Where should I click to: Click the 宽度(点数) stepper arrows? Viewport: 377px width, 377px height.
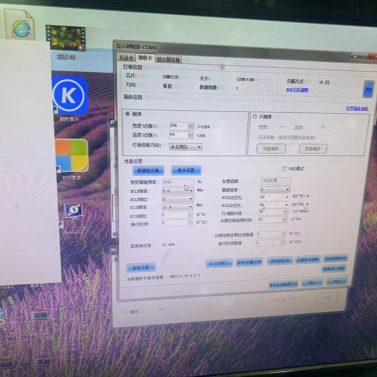coord(191,126)
